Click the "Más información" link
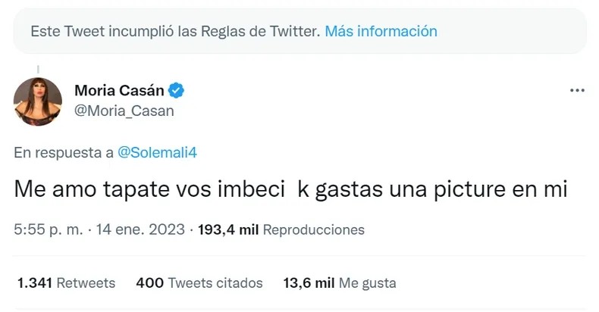The height and width of the screenshot is (312, 599). tap(381, 32)
